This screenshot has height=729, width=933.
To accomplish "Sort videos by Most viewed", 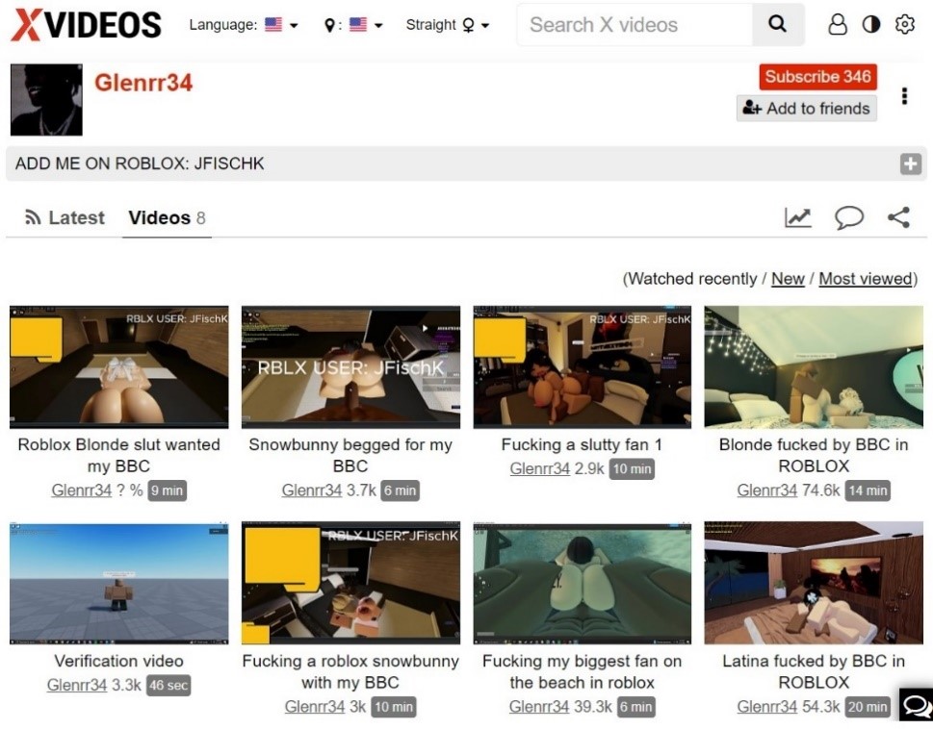I will click(866, 279).
